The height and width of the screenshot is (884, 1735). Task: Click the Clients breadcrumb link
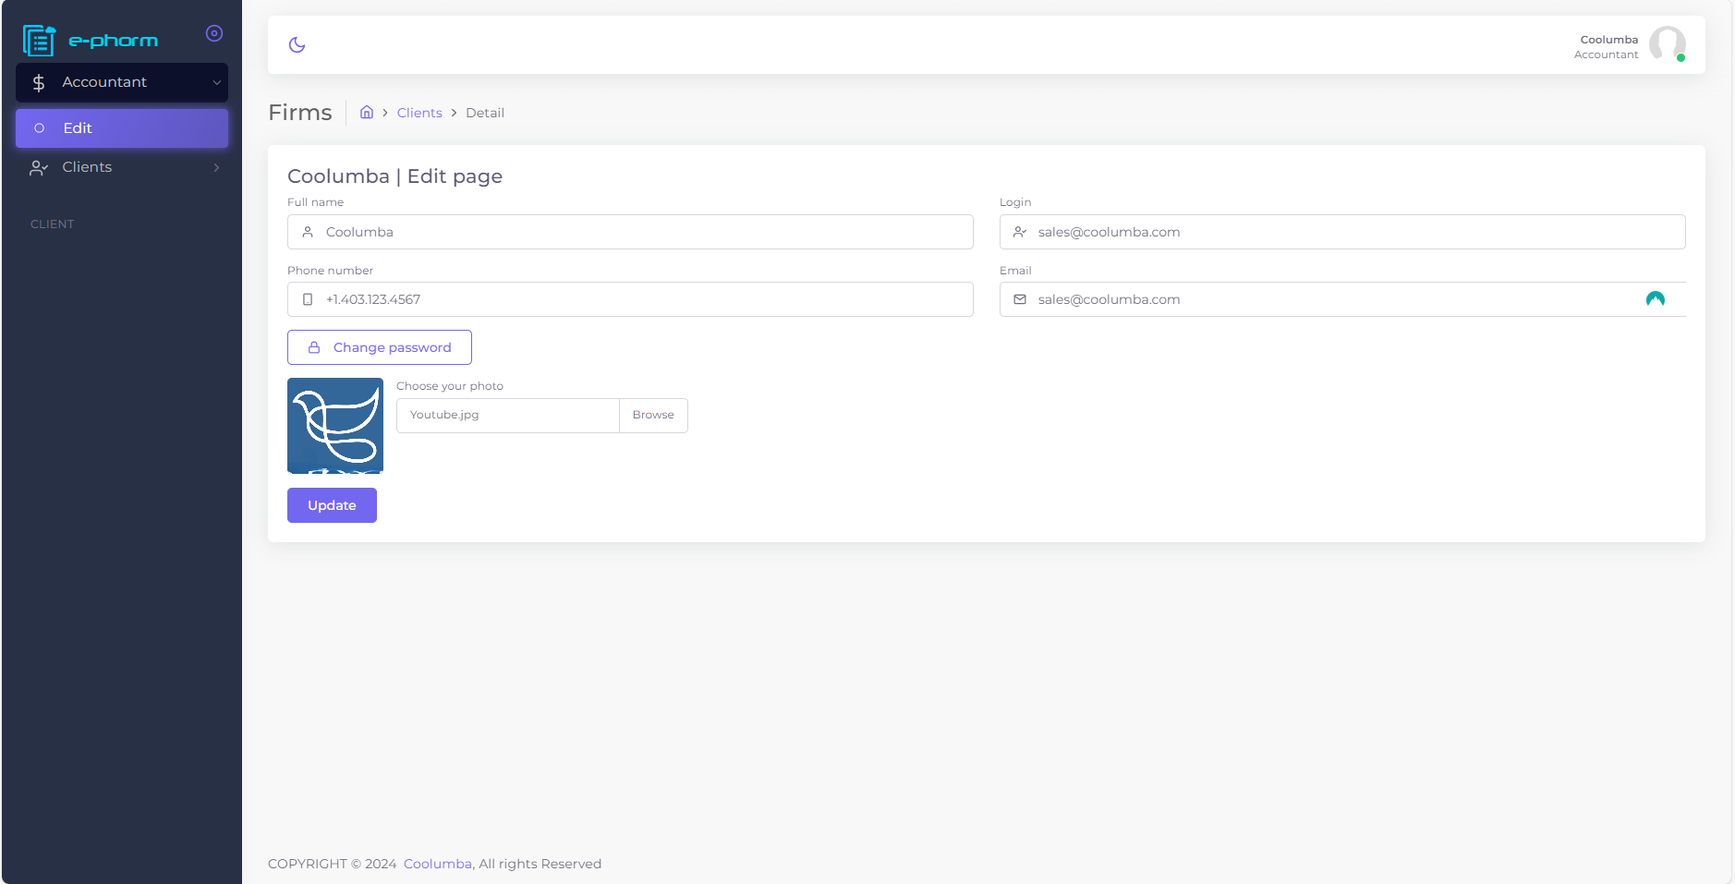(x=419, y=113)
